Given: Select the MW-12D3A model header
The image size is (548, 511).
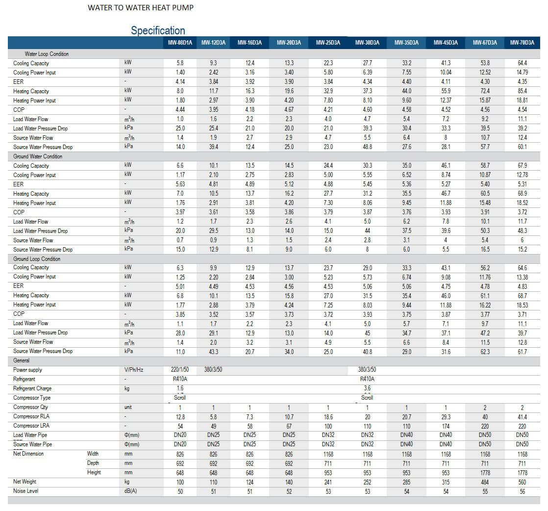Looking at the screenshot, I should click(x=213, y=43).
